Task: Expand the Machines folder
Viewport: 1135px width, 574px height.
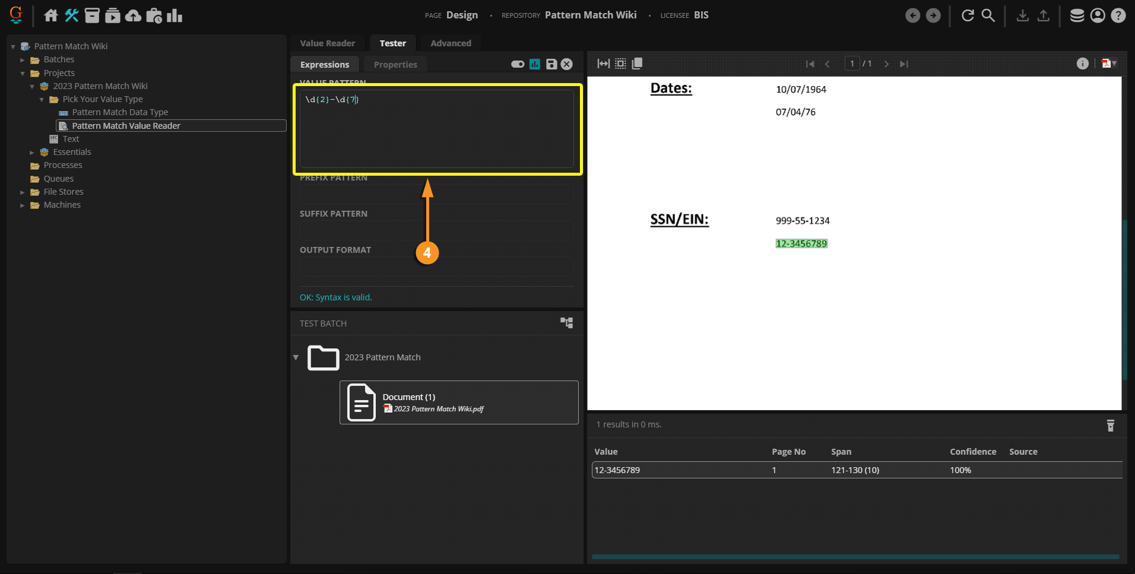Action: (23, 205)
